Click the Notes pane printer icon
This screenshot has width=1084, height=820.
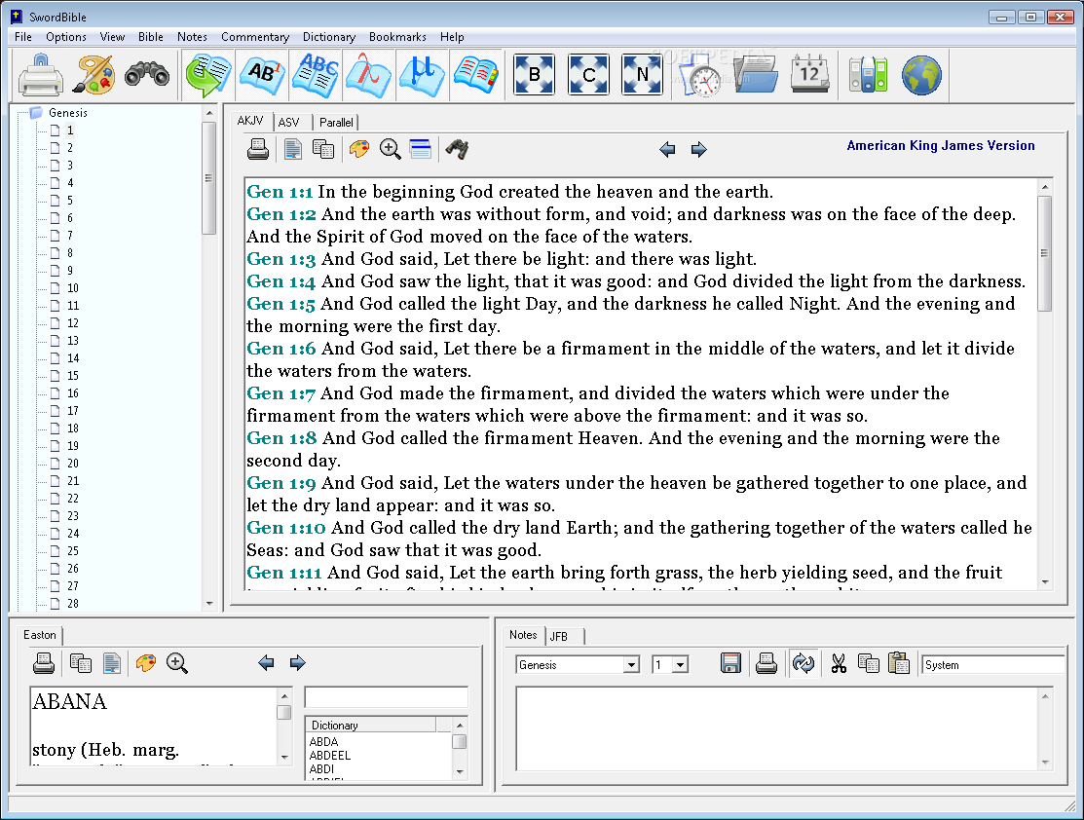(766, 664)
